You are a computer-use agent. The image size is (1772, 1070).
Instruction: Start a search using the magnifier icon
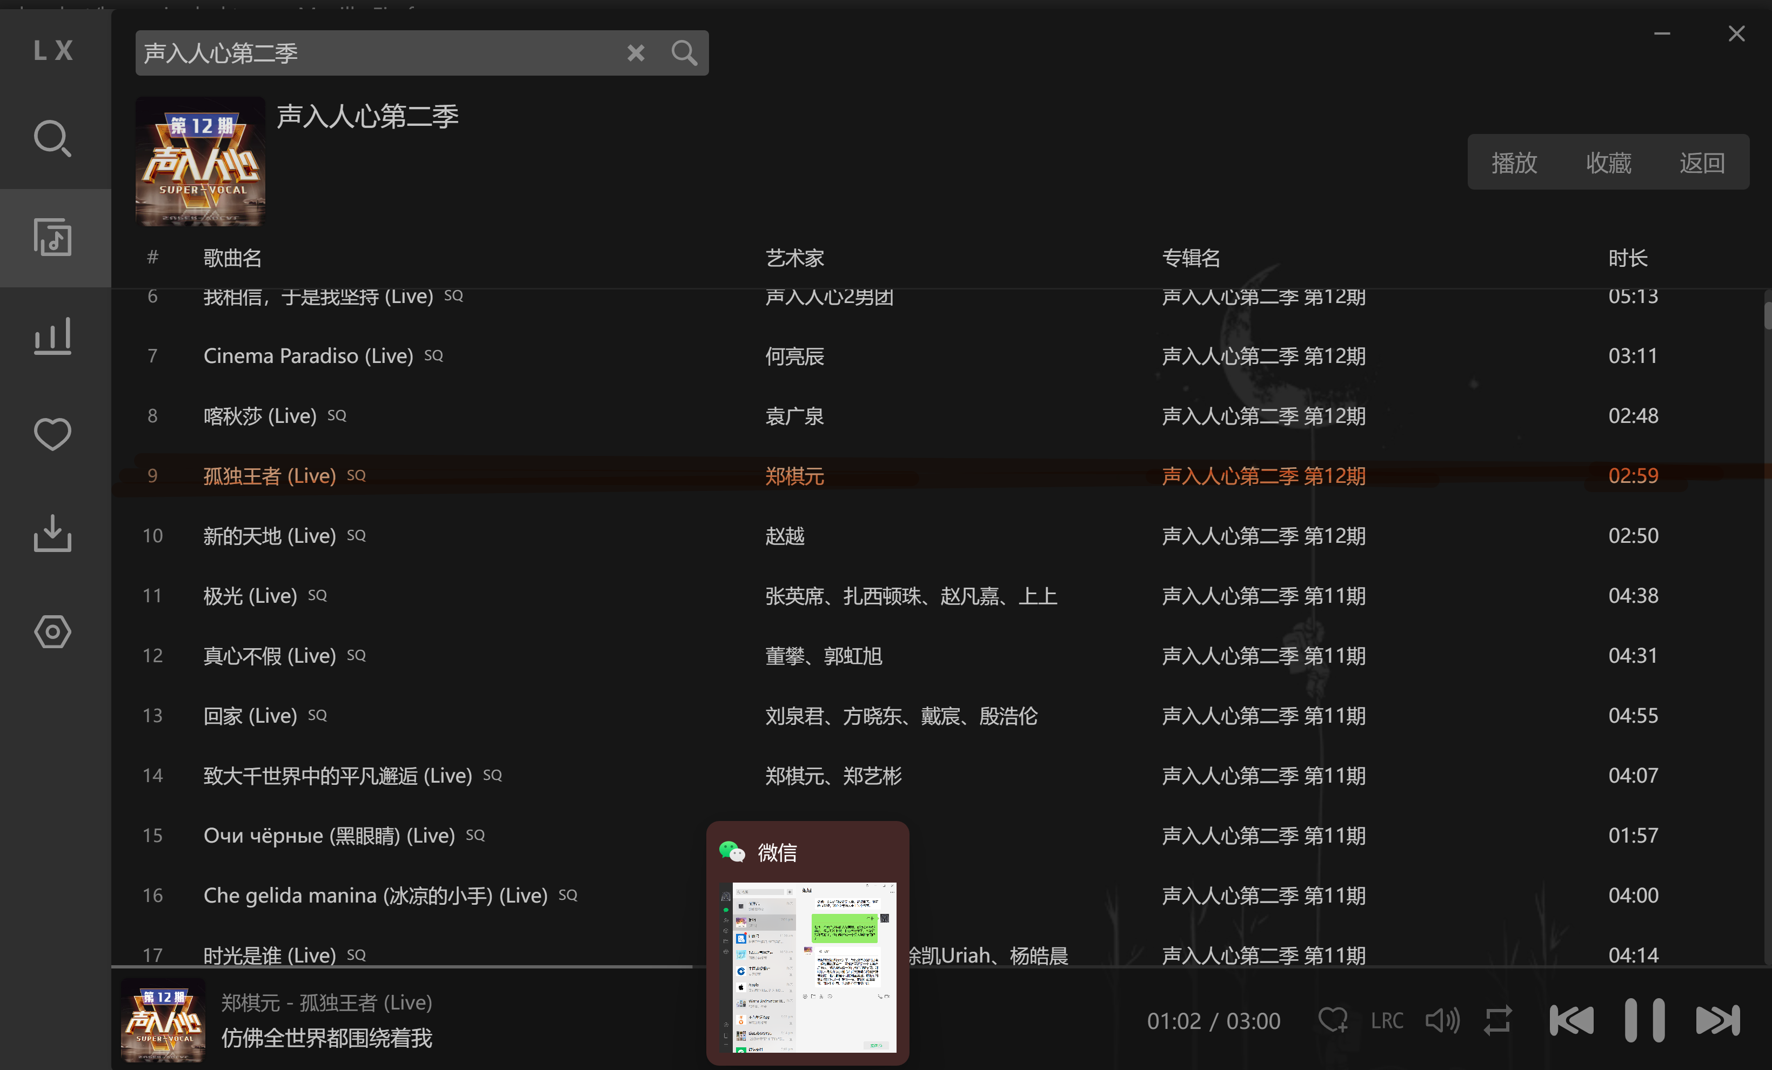click(x=683, y=52)
